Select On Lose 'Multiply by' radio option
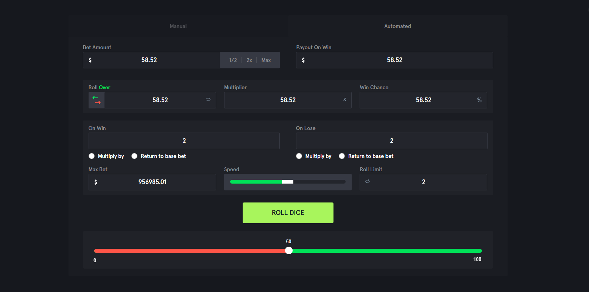The image size is (589, 292). (299, 156)
